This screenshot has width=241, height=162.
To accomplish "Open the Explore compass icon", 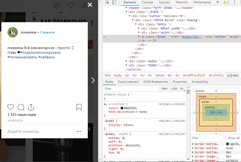I will [x=57, y=6].
